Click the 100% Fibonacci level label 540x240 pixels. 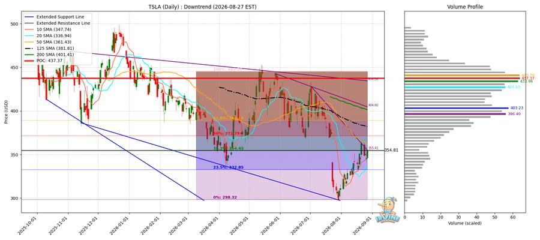point(227,69)
